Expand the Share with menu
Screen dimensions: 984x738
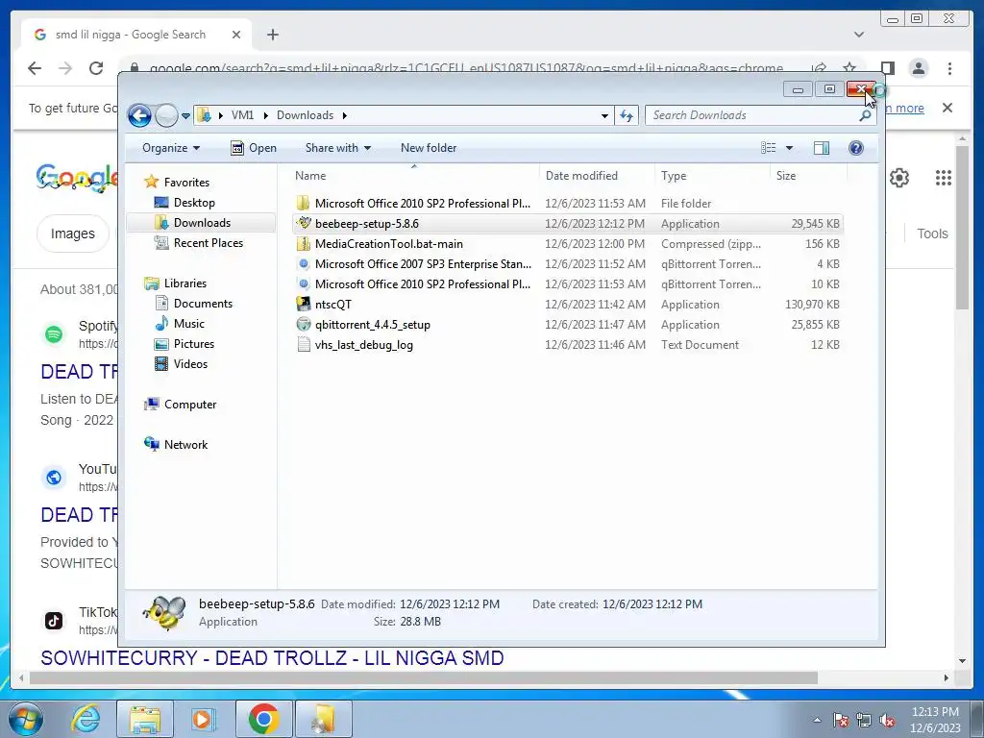[337, 148]
